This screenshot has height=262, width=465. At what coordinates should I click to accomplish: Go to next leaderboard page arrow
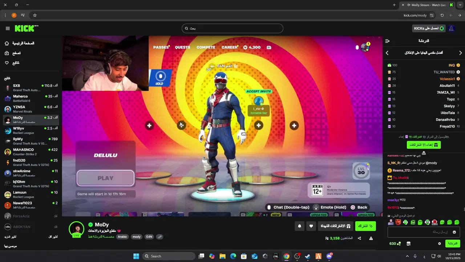pos(461,53)
